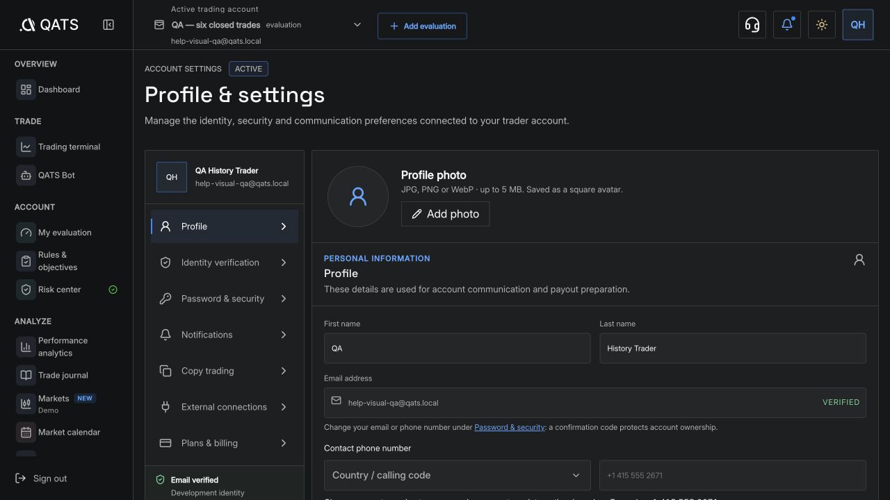Open support headset icon
Image resolution: width=890 pixels, height=500 pixels.
[x=752, y=25]
